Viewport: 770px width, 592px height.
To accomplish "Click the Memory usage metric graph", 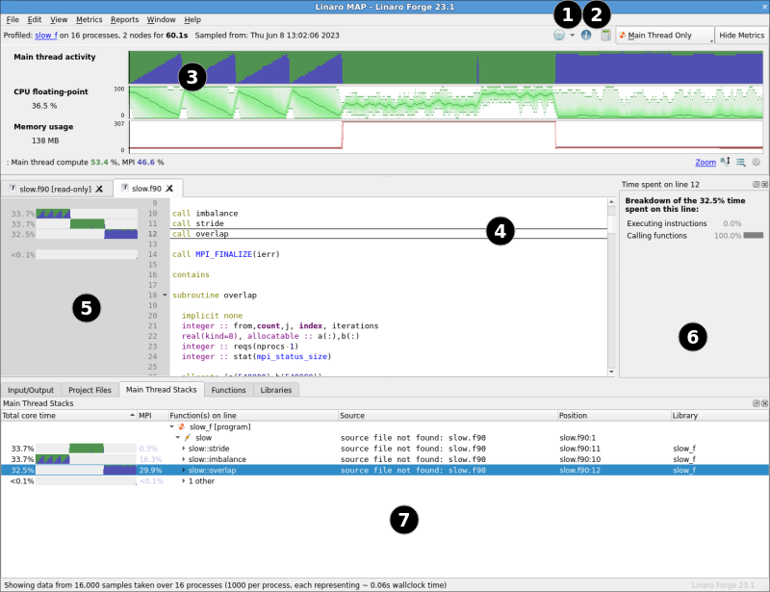I will [446, 136].
